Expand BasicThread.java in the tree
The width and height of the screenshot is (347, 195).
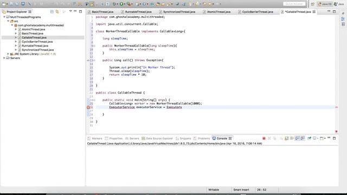[16, 34]
